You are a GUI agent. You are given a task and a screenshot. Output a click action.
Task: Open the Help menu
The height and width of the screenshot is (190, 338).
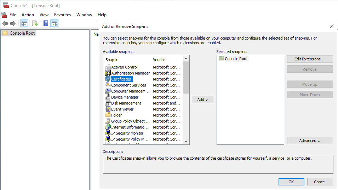(x=102, y=15)
